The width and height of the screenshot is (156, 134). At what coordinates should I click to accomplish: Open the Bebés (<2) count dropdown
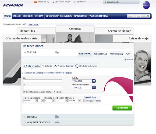[x=62, y=100]
